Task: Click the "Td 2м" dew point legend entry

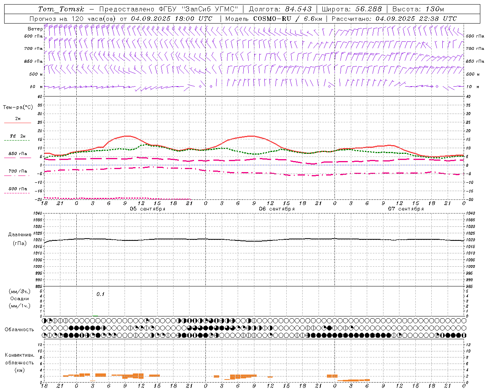Action: [x=17, y=136]
